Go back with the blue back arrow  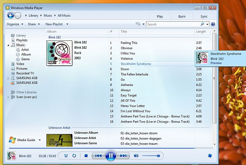(x=10, y=16)
